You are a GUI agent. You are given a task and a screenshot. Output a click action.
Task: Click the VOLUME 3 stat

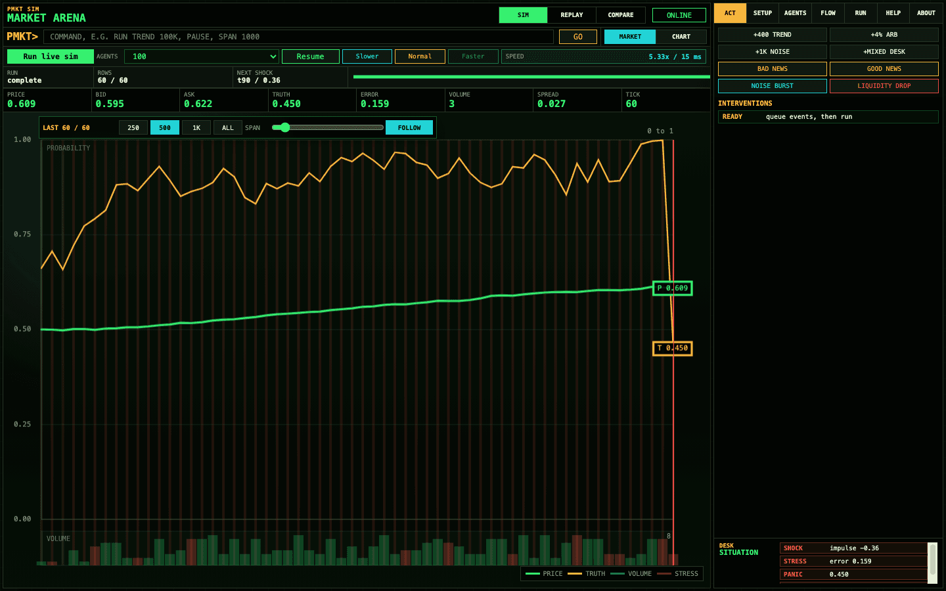click(x=489, y=100)
